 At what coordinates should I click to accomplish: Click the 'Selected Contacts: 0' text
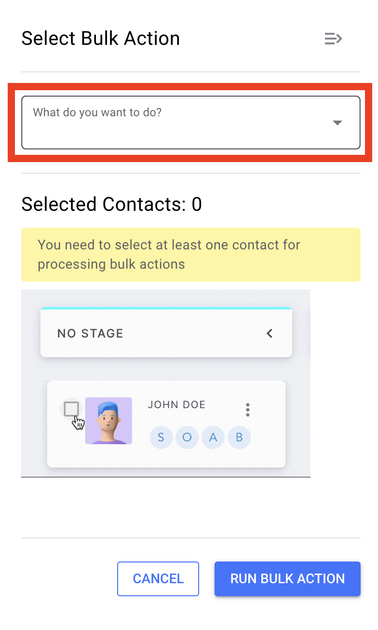(112, 205)
